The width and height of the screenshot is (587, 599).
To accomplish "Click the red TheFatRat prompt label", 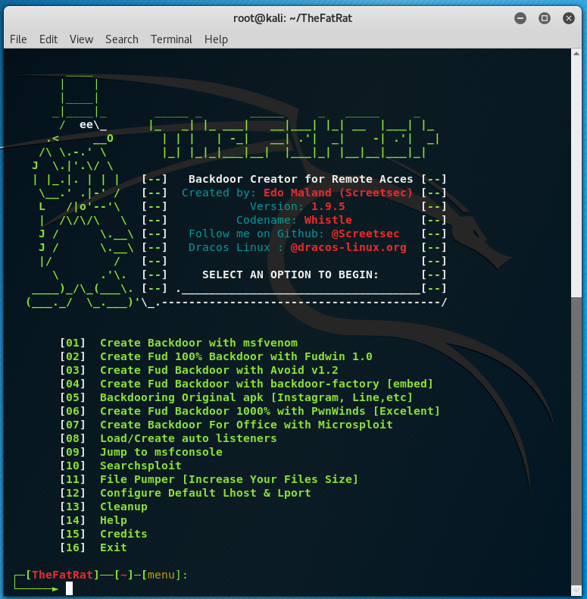I will 62,575.
